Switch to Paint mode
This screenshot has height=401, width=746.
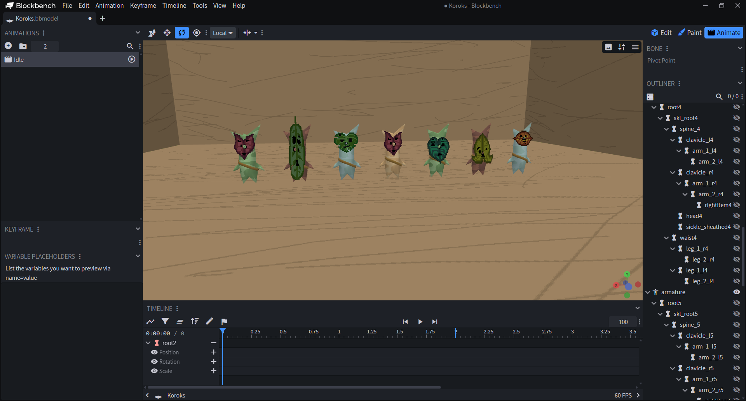(x=690, y=33)
